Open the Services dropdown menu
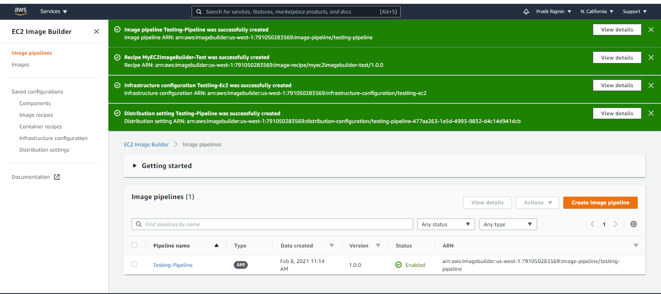 click(x=54, y=12)
